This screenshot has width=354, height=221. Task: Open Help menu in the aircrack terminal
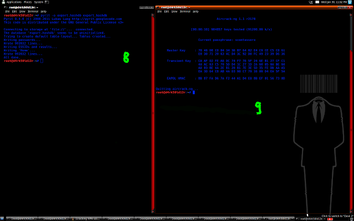[195, 11]
